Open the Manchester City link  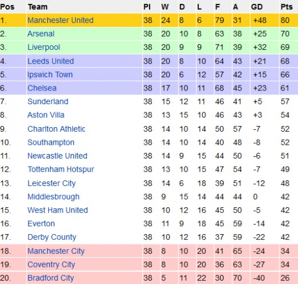click(56, 251)
